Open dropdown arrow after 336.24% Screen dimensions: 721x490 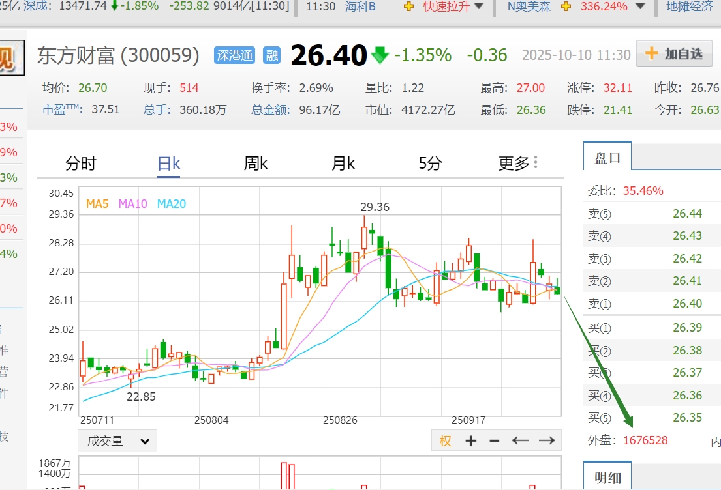point(639,6)
